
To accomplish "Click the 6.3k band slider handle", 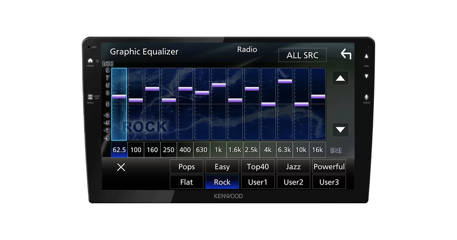I will click(285, 81).
